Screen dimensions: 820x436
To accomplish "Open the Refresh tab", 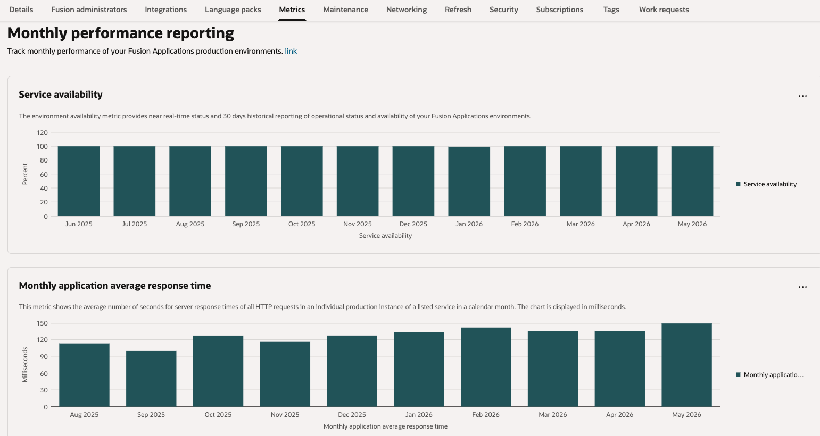I will tap(458, 10).
